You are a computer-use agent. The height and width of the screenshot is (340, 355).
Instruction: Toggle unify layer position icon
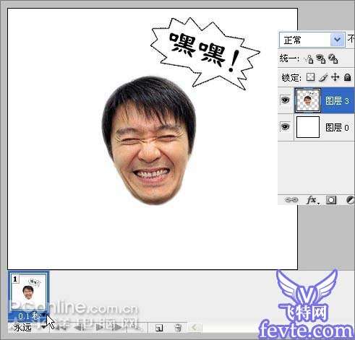pos(309,58)
